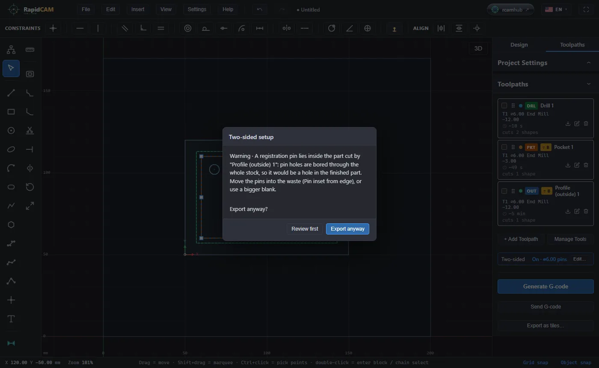Select the Arc drawing tool

point(11,168)
